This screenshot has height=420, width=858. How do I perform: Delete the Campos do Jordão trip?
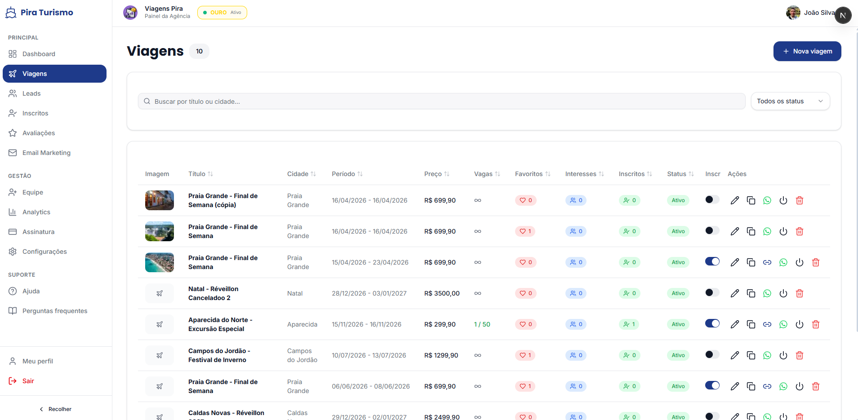[x=799, y=355]
